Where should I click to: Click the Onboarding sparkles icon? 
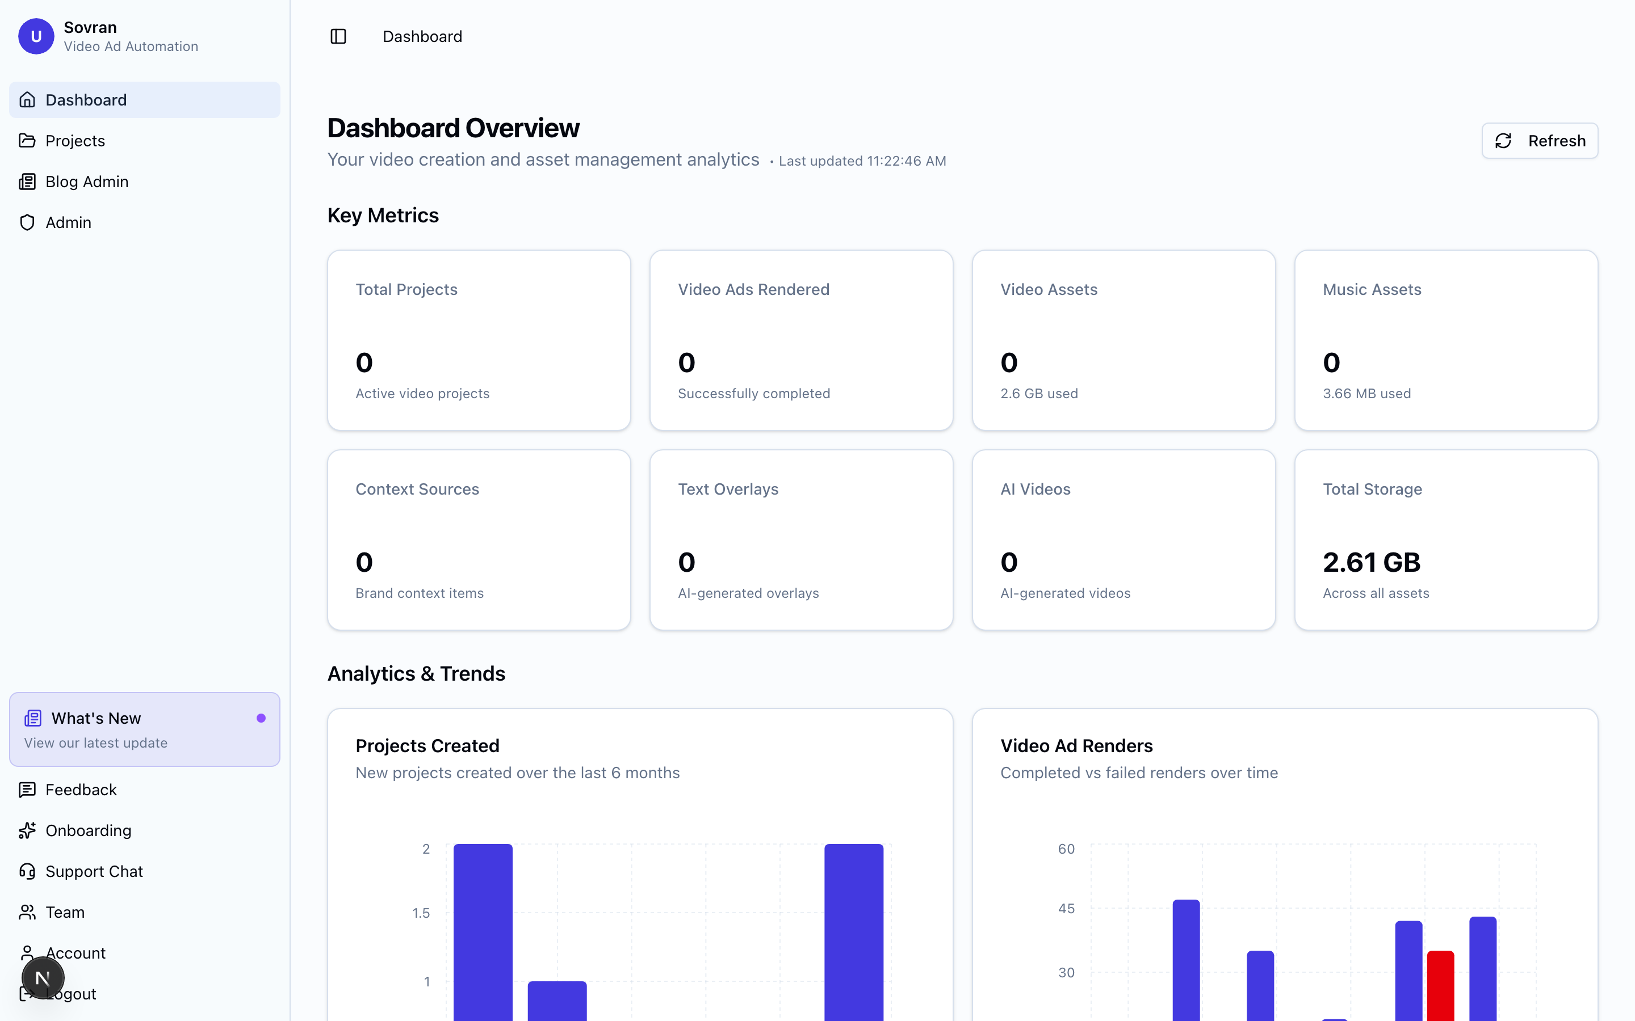pyautogui.click(x=27, y=830)
